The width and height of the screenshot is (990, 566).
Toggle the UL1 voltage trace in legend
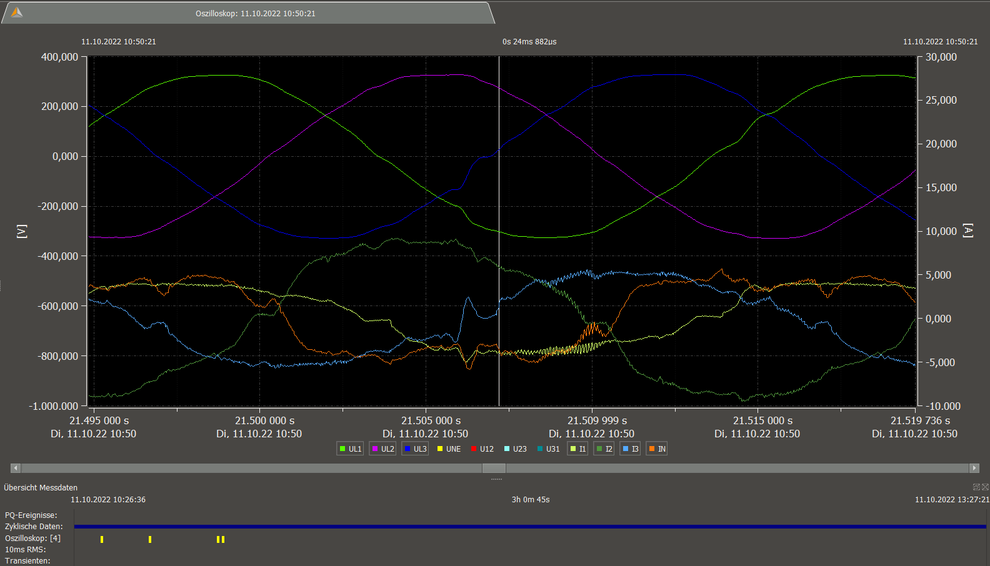click(x=350, y=449)
